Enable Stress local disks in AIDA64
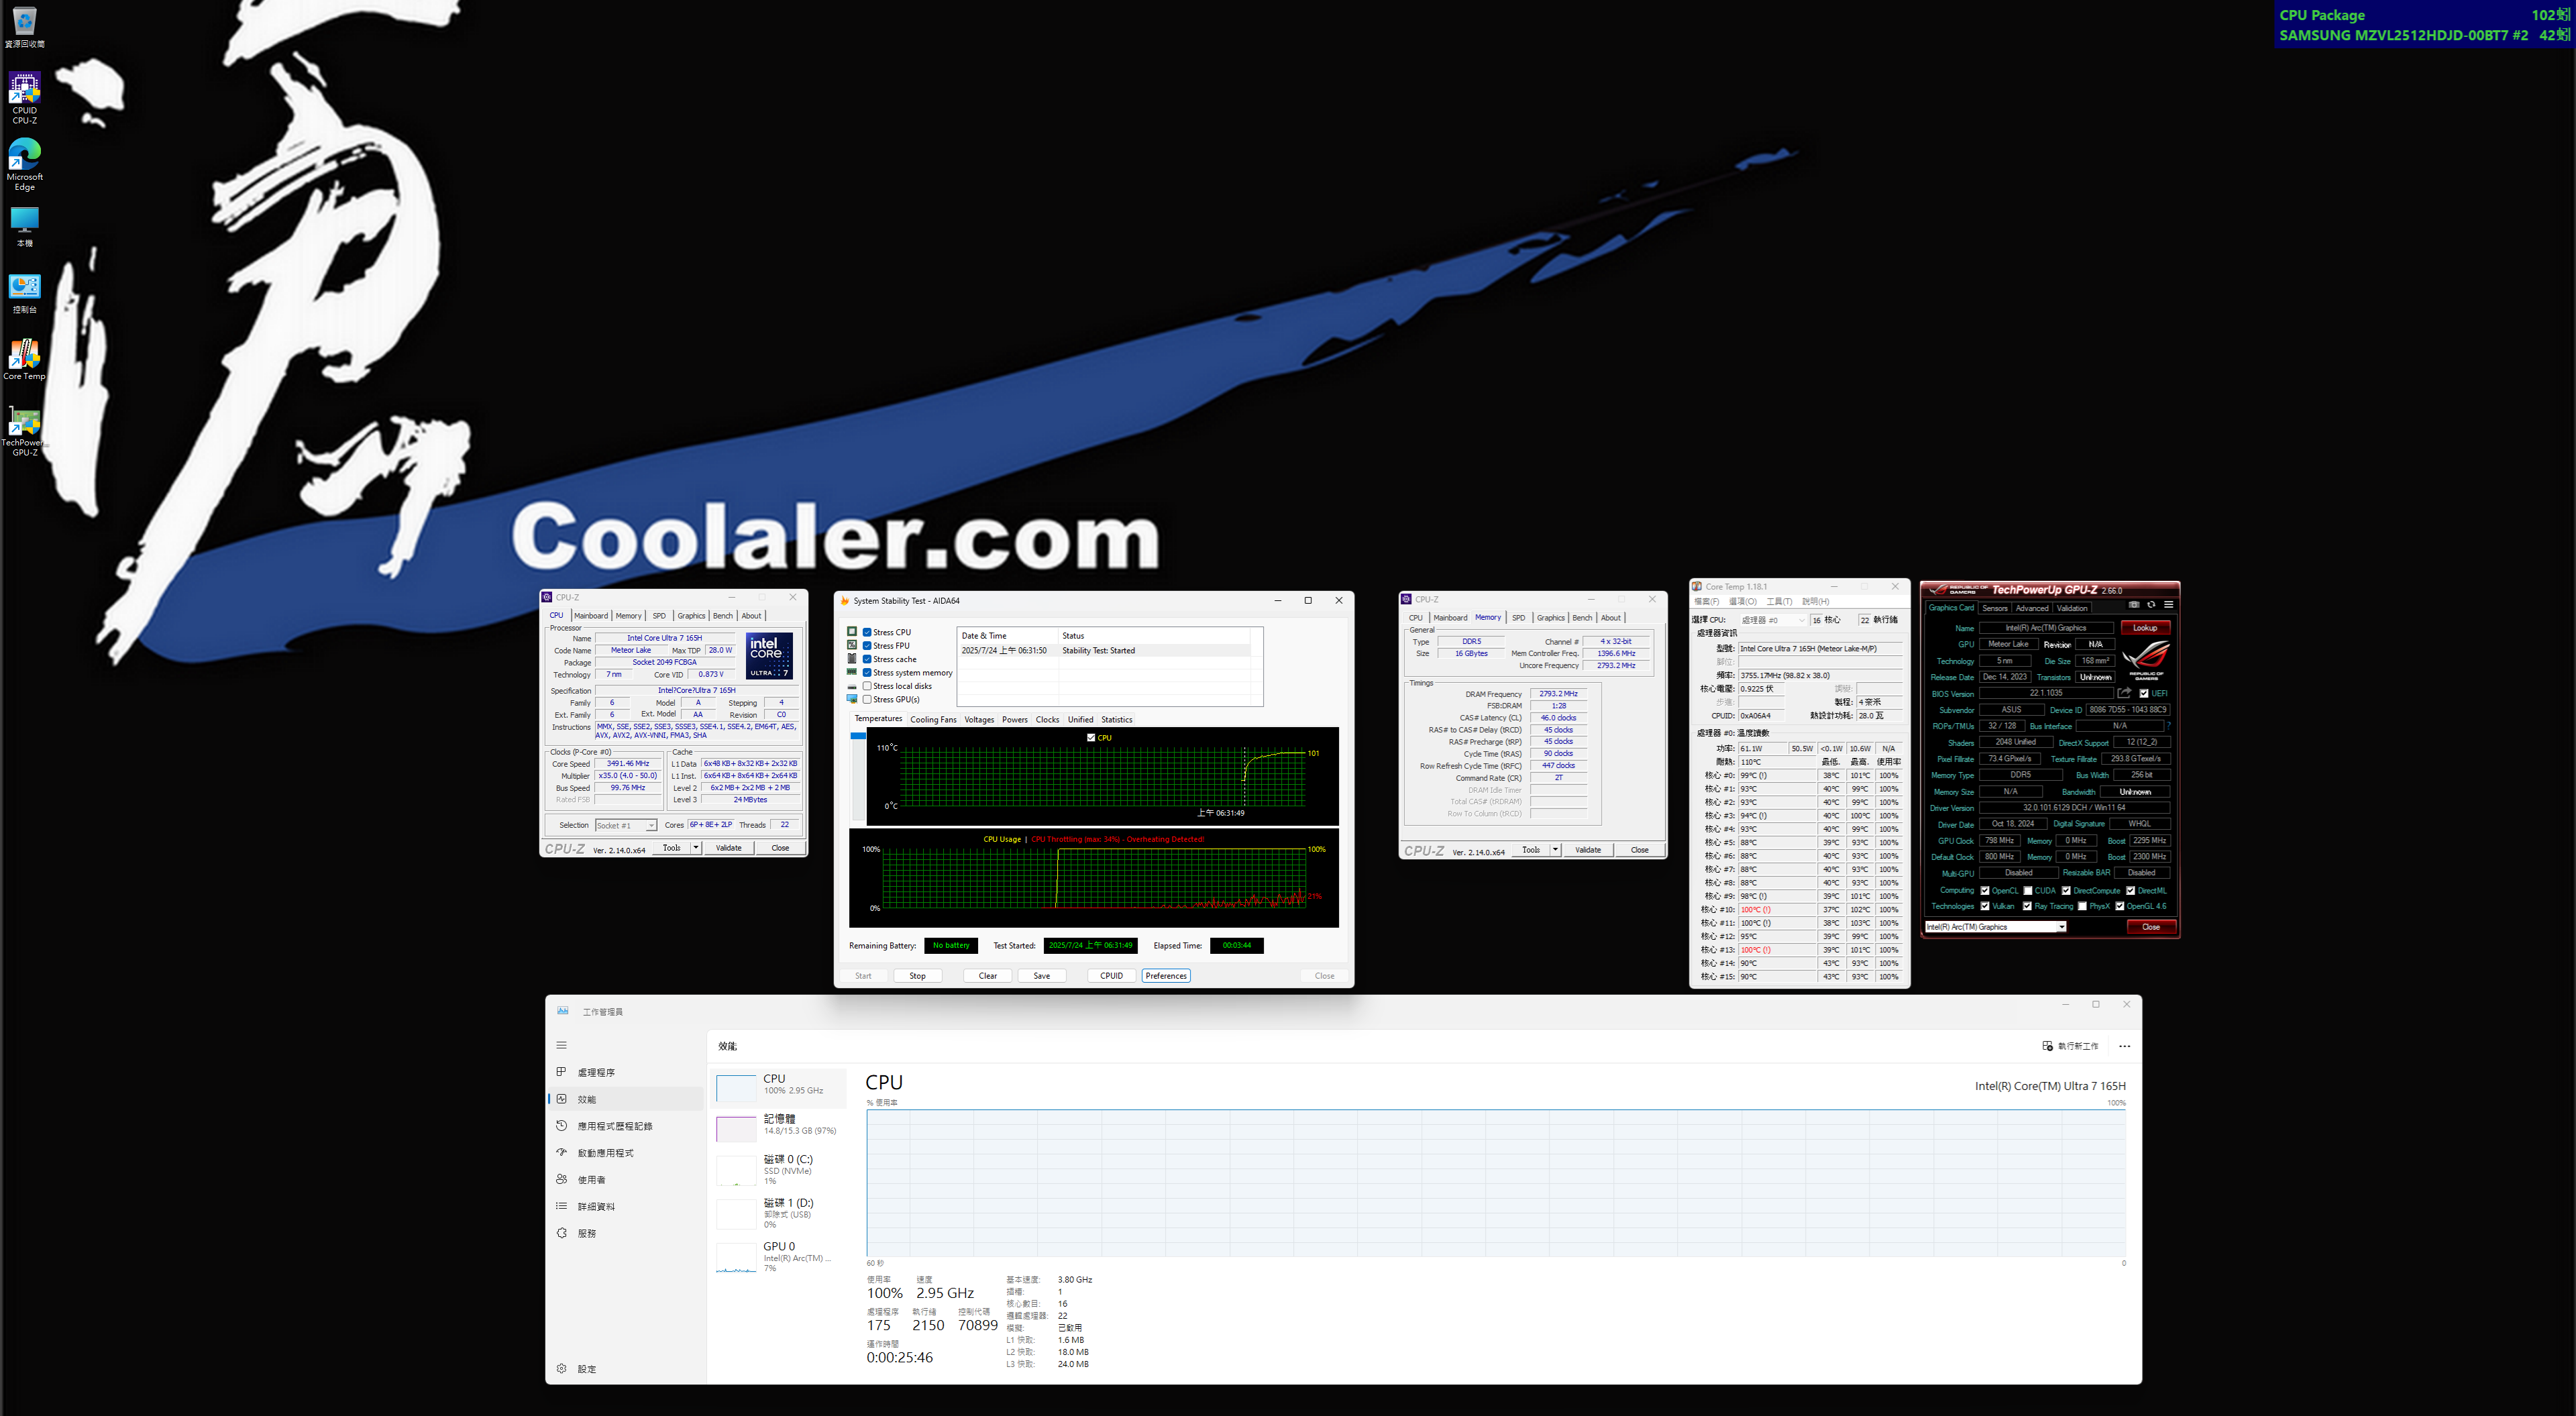Viewport: 2576px width, 1416px height. click(867, 686)
